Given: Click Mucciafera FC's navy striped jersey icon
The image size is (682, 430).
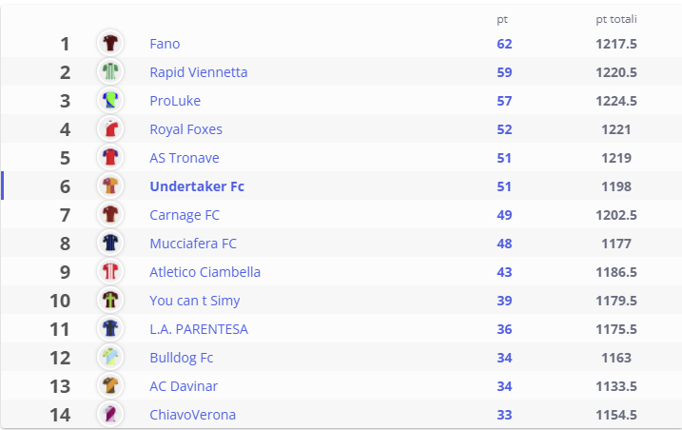Looking at the screenshot, I should 110,243.
